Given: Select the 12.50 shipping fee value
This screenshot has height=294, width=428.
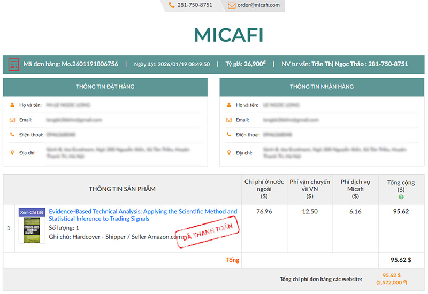Looking at the screenshot, I should 310,211.
